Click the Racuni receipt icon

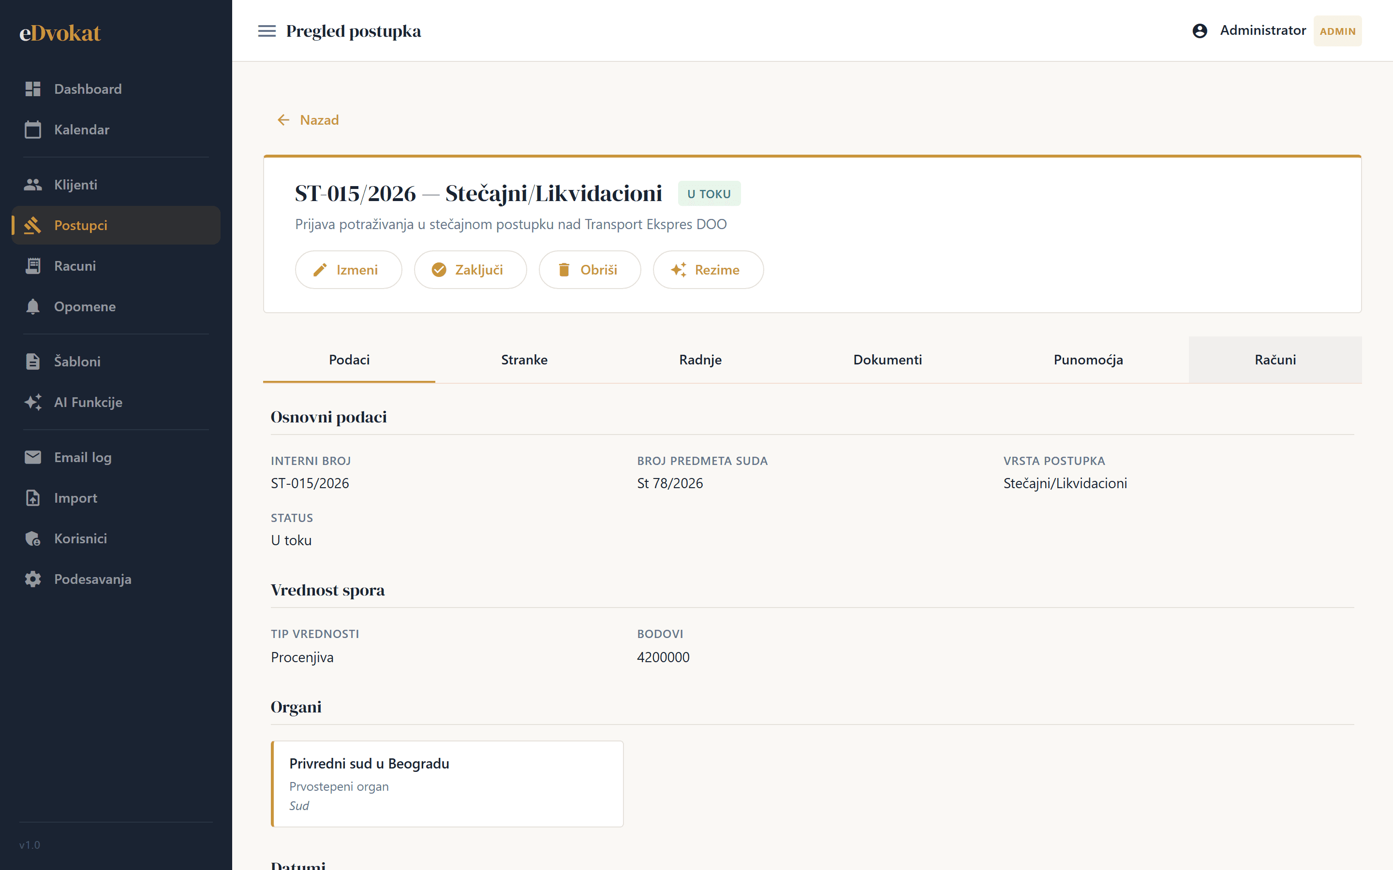33,266
